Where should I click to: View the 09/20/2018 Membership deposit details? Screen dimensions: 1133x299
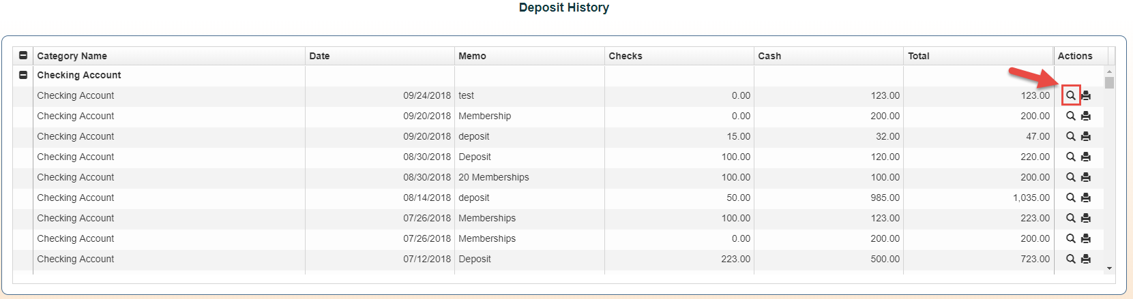pyautogui.click(x=1070, y=116)
